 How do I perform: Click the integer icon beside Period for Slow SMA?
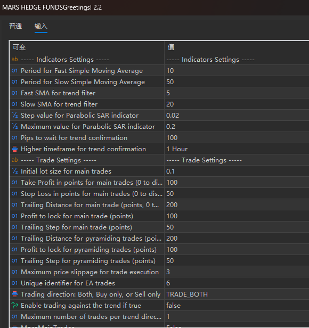tap(15, 82)
